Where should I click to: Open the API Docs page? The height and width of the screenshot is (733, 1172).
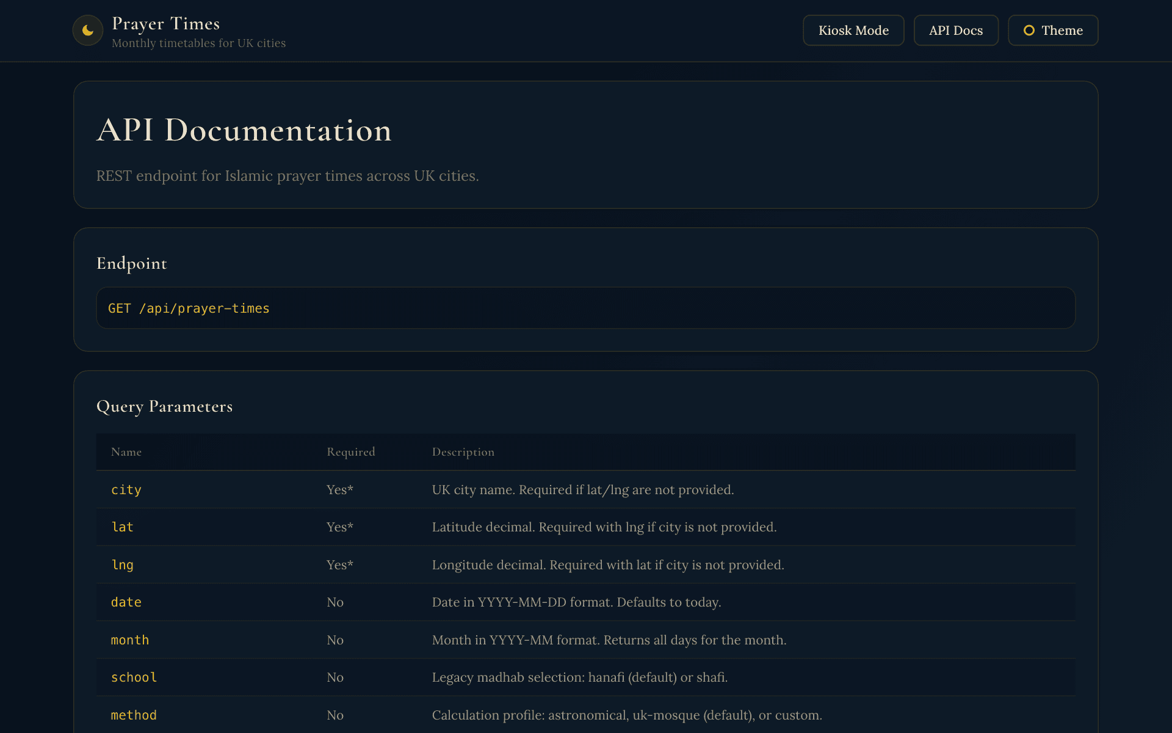[x=956, y=31]
